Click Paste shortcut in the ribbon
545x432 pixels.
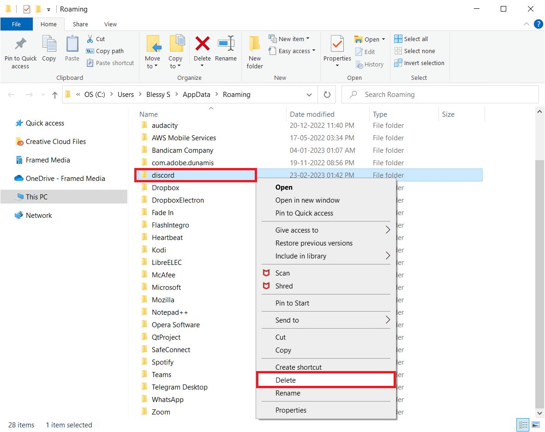pyautogui.click(x=110, y=63)
